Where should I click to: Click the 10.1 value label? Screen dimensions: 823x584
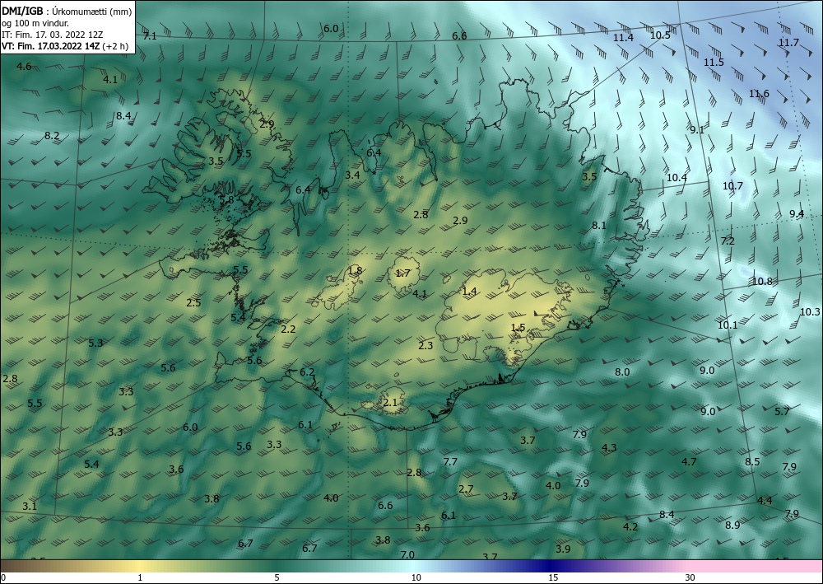click(x=728, y=325)
